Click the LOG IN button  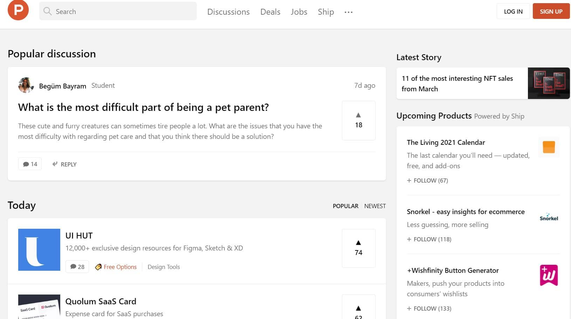tap(513, 11)
